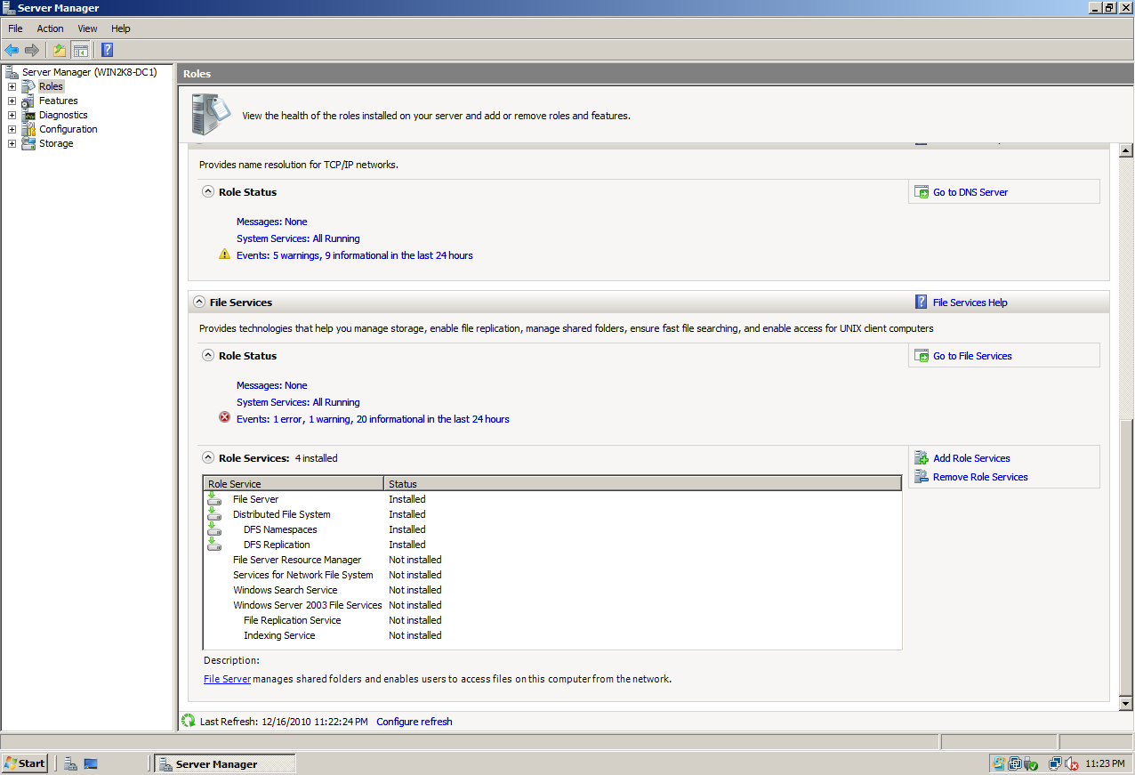Open the Action menu
The height and width of the screenshot is (775, 1135).
[x=50, y=28]
